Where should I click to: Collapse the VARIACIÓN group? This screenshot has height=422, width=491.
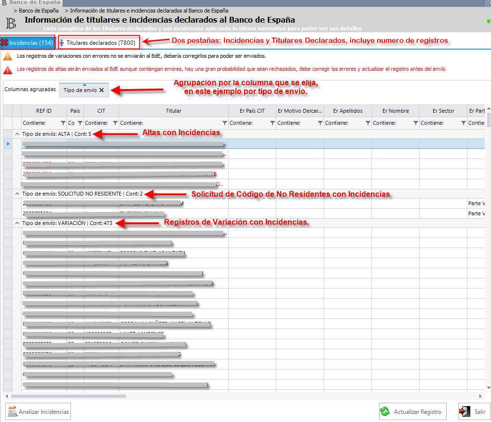(17, 223)
